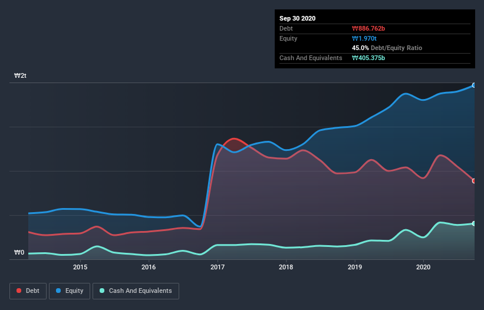The image size is (484, 310).
Task: Click the ₩2t y-axis label
Action: pyautogui.click(x=20, y=75)
